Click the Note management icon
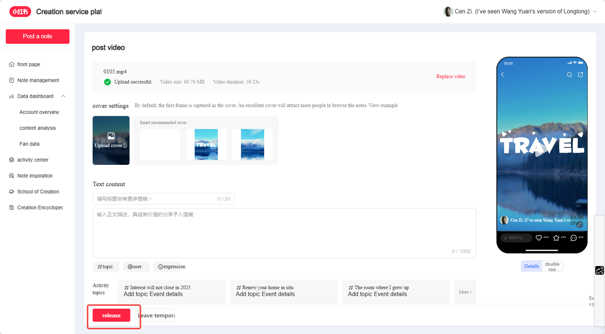This screenshot has height=334, width=605. (11, 80)
